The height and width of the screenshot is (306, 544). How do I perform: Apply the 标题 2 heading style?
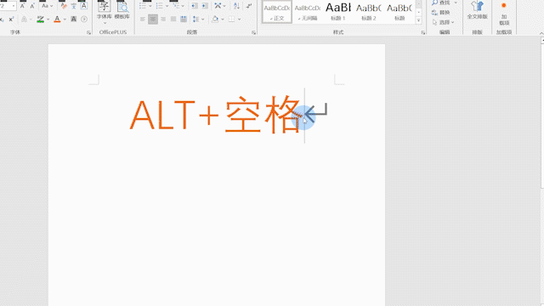click(x=368, y=12)
